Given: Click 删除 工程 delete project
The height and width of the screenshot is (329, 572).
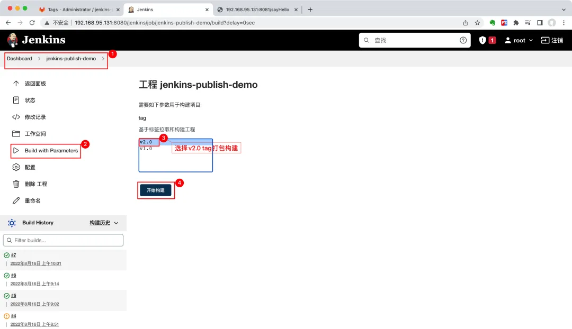Looking at the screenshot, I should pyautogui.click(x=36, y=184).
